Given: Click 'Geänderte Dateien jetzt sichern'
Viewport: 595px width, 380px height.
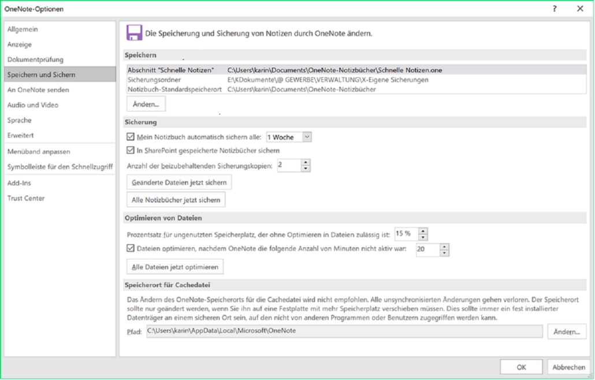Looking at the screenshot, I should [179, 182].
